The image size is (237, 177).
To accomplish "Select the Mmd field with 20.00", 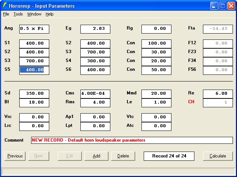I will tap(156, 94).
